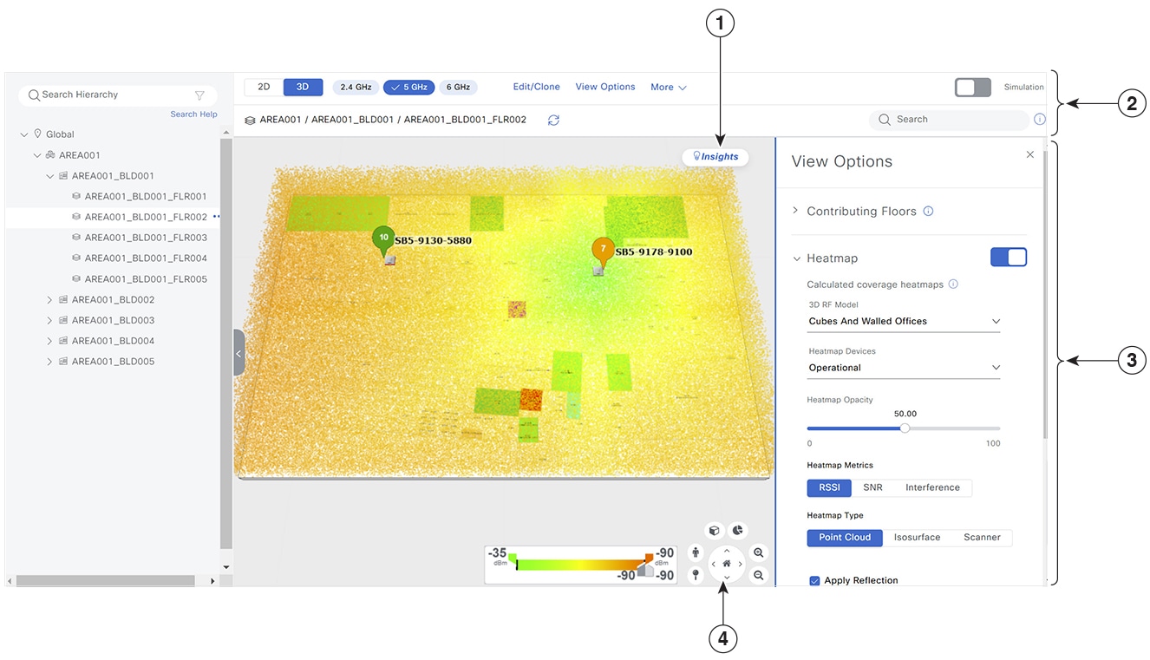This screenshot has width=1150, height=660.
Task: Select floor AREA001_BLD001_FLR001 in the tree
Action: (146, 197)
